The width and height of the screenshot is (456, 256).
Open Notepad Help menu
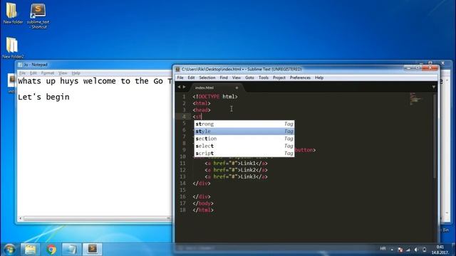tap(76, 73)
